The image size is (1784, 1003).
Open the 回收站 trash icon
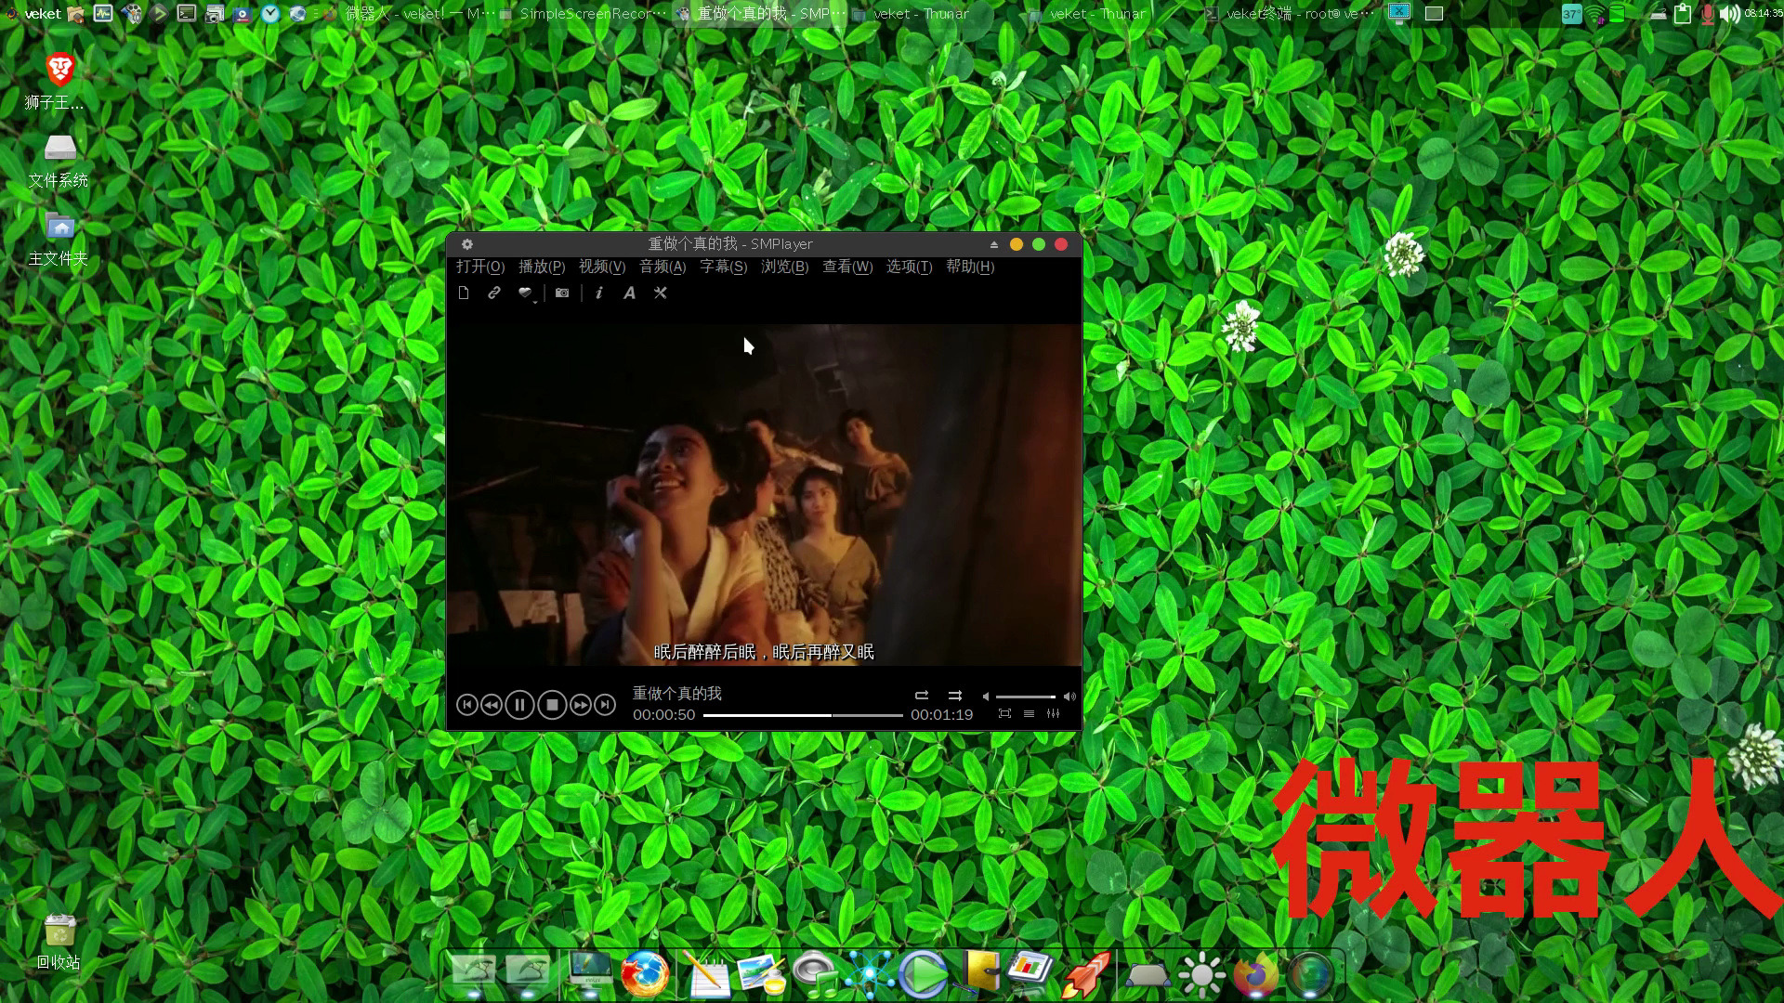[x=59, y=942]
